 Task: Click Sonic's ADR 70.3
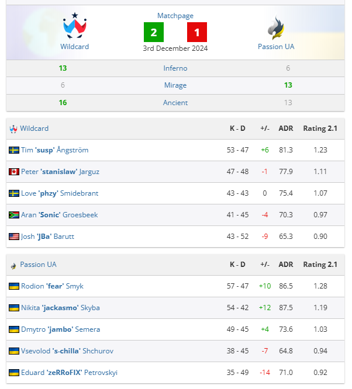point(286,215)
